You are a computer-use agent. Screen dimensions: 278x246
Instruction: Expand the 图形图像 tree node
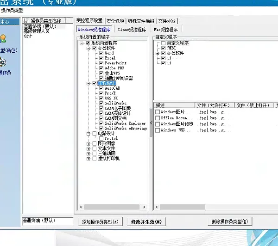[x=88, y=144]
